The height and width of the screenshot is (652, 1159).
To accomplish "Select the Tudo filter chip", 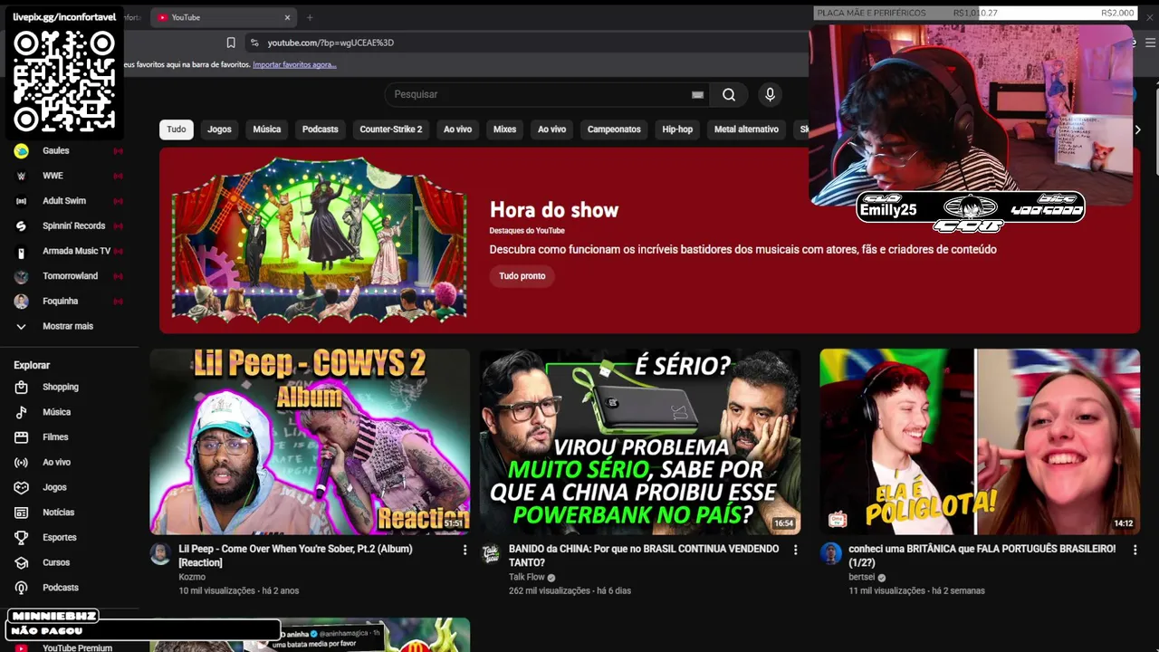I will (177, 129).
